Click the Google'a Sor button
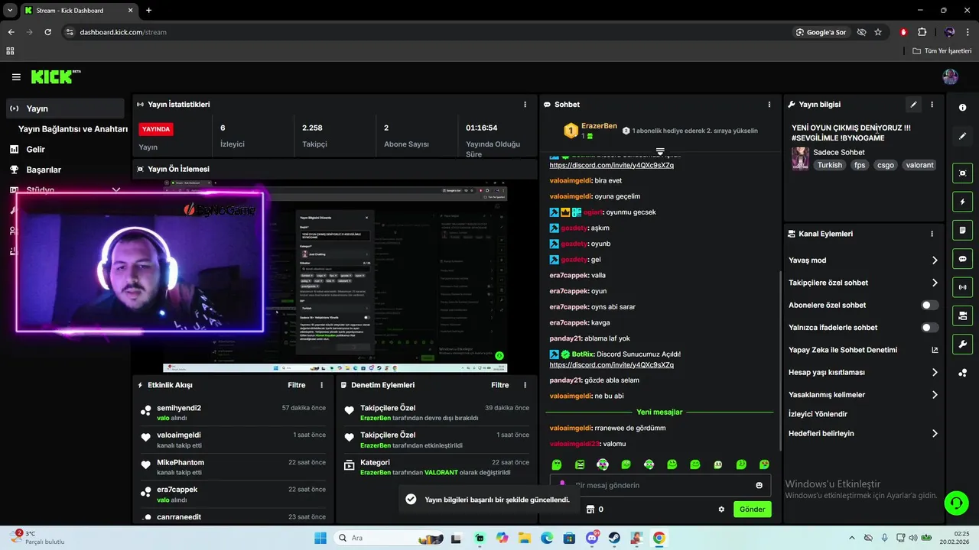This screenshot has height=550, width=979. click(x=821, y=32)
